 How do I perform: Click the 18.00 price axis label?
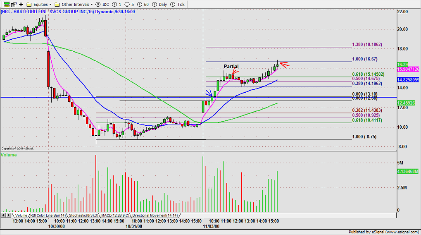402,49
